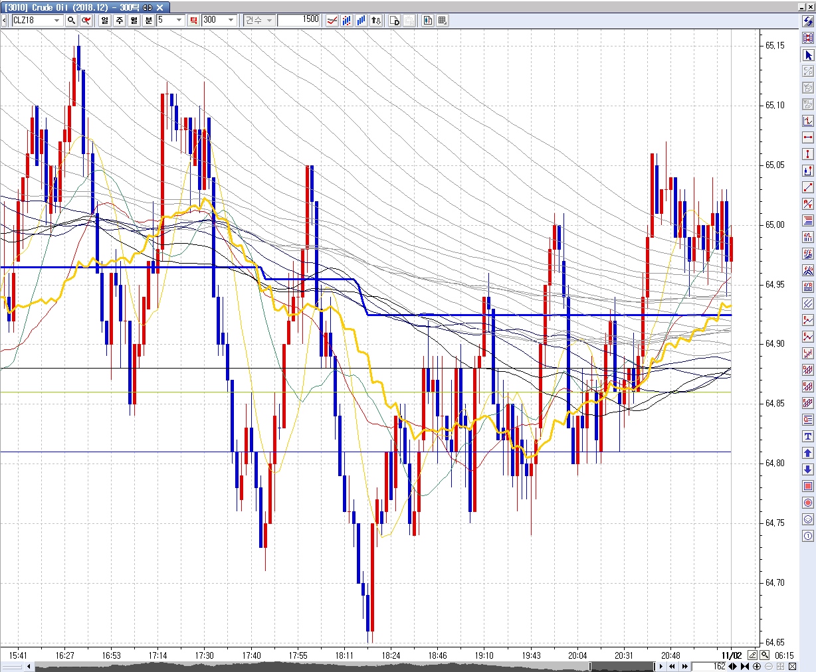Expand the minute interval dropdown showing 5

pyautogui.click(x=179, y=20)
